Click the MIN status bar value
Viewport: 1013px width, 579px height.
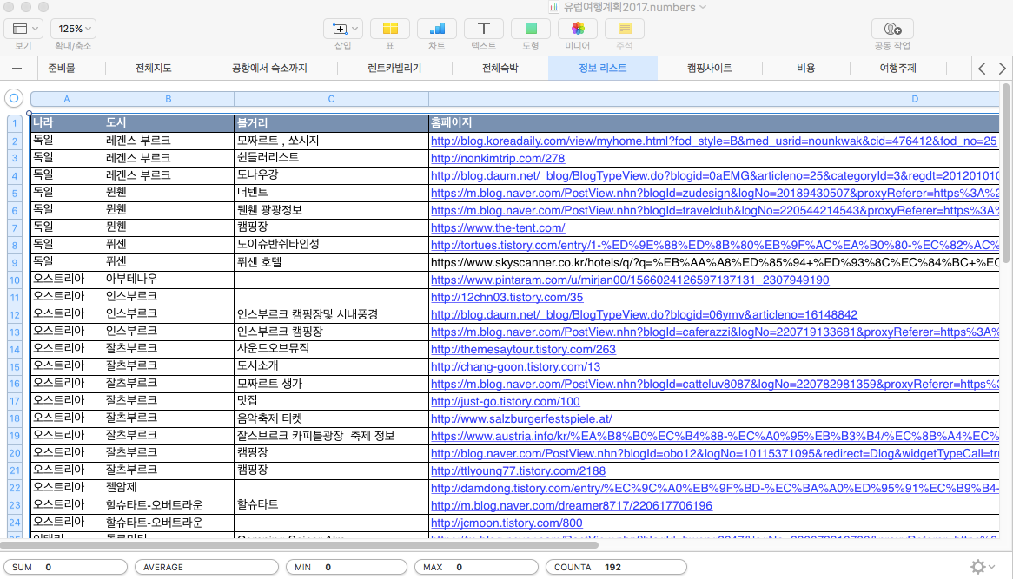click(x=347, y=568)
